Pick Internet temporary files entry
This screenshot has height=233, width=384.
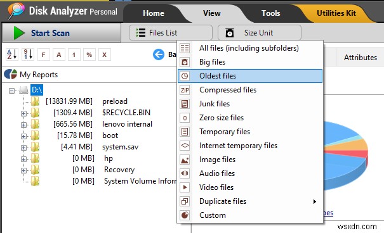250,146
